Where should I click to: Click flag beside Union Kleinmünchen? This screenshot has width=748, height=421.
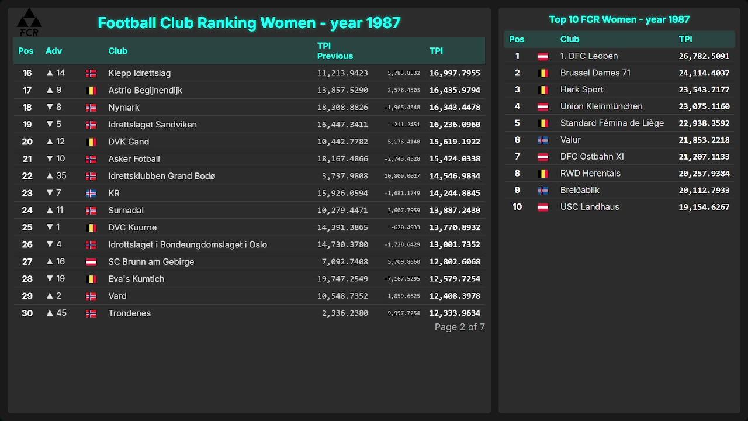543,107
